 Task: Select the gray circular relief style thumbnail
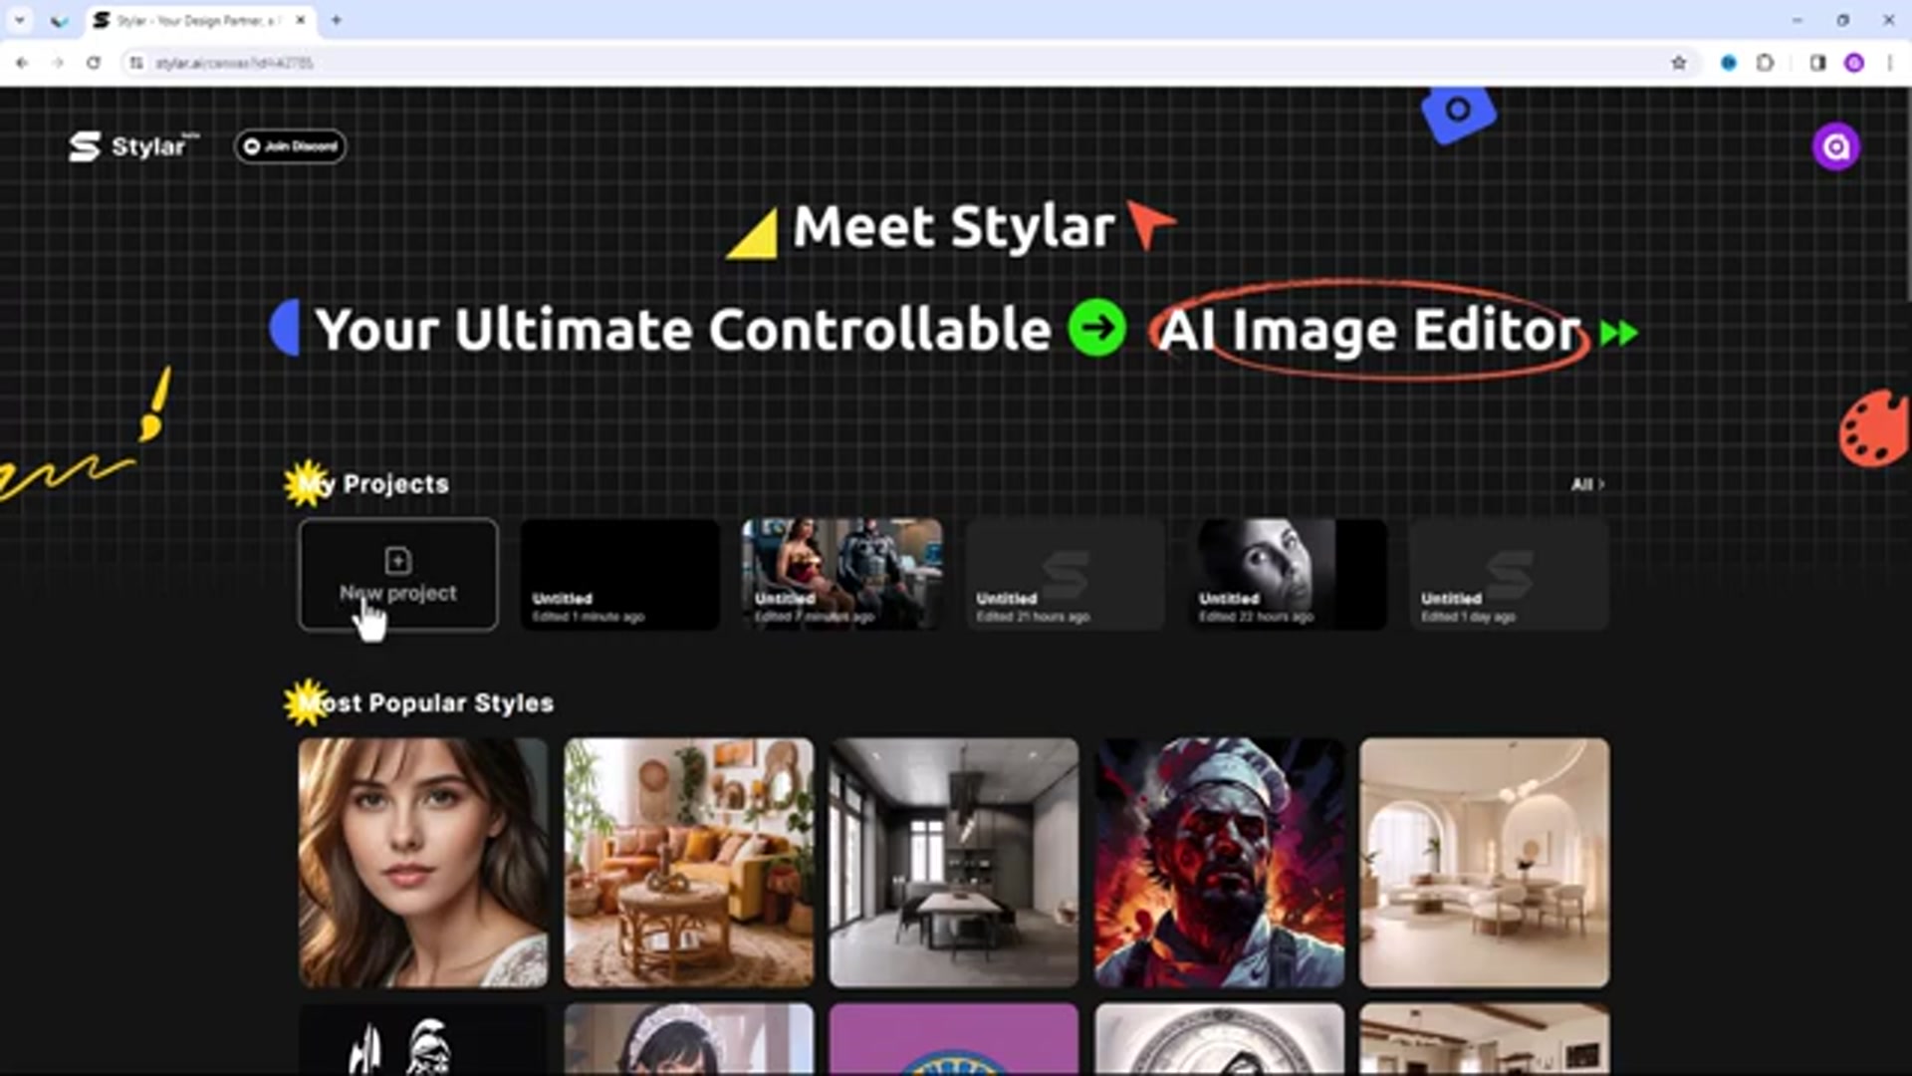tap(1219, 1039)
